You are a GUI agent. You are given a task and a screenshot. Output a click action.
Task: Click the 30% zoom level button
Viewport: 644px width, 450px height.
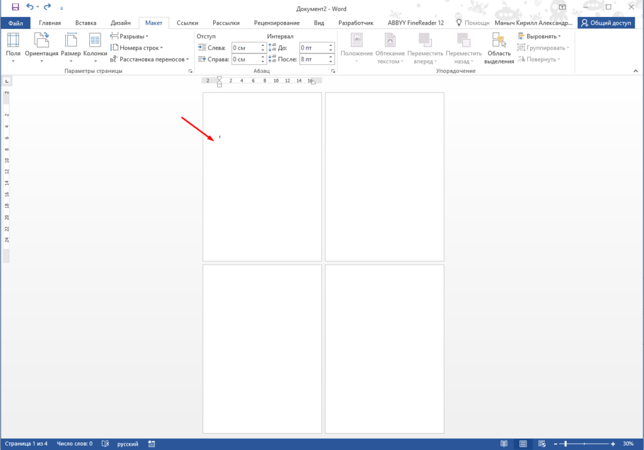628,444
